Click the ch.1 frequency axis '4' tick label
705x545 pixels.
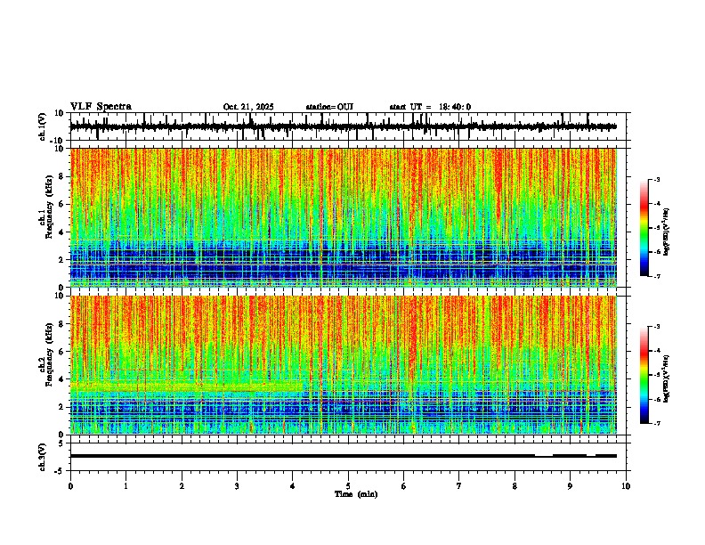coord(61,232)
